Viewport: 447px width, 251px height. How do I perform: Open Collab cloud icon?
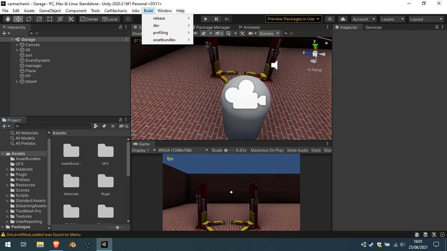click(x=343, y=19)
